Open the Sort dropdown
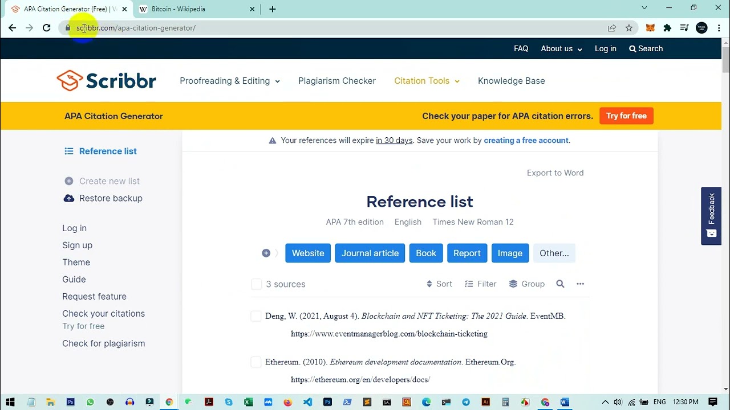Screen dimensions: 730x410 pyautogui.click(x=439, y=284)
